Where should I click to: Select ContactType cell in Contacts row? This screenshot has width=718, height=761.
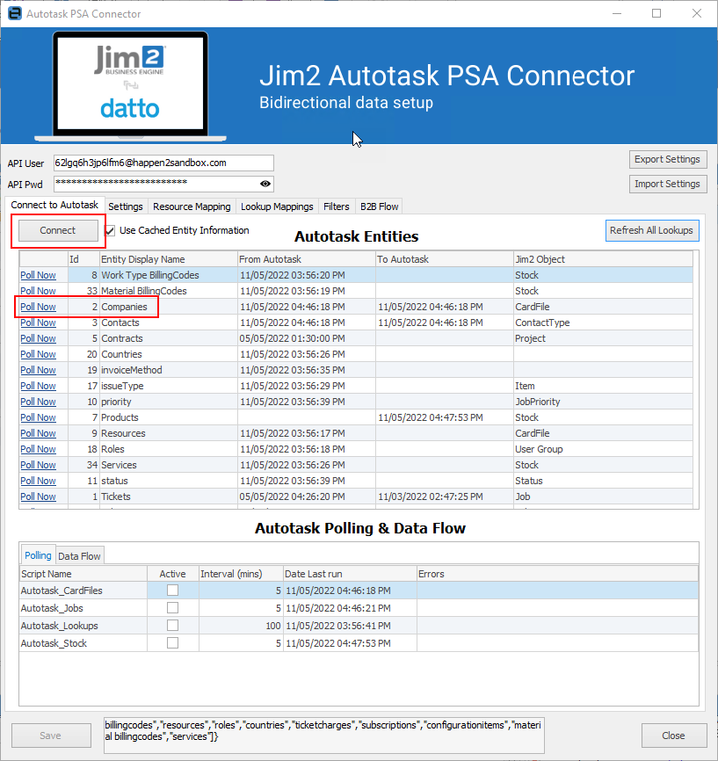click(x=603, y=323)
